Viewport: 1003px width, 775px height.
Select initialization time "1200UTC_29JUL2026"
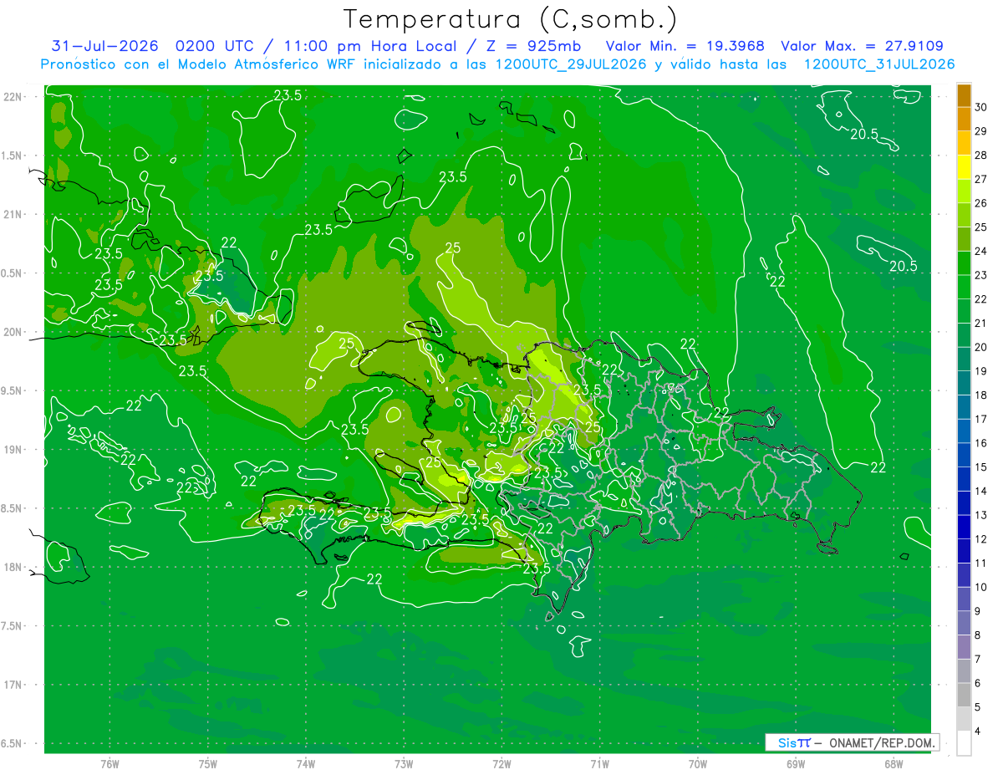coord(571,64)
